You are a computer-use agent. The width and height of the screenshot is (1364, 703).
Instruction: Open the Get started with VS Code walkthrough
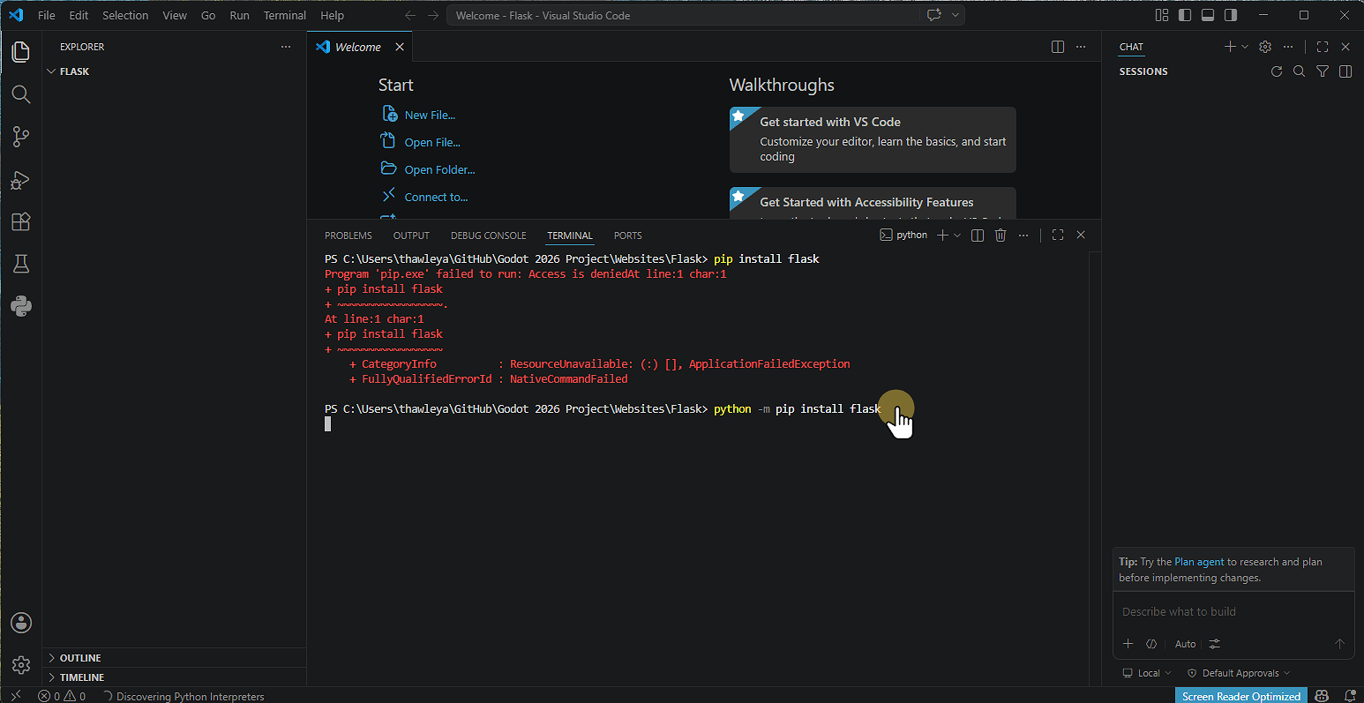click(x=873, y=139)
